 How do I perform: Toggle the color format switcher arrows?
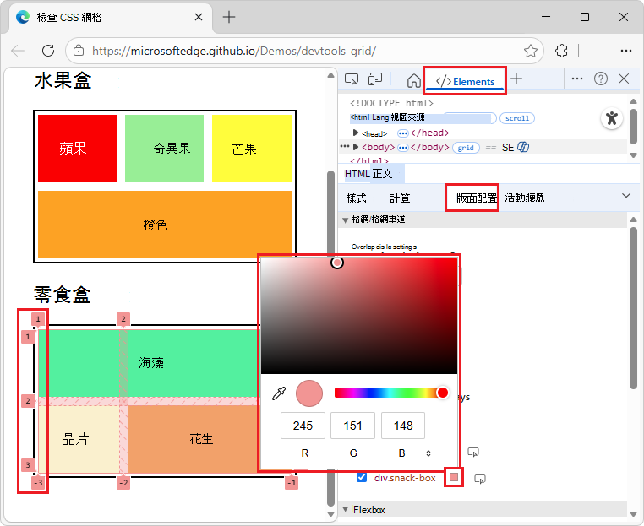[x=428, y=453]
